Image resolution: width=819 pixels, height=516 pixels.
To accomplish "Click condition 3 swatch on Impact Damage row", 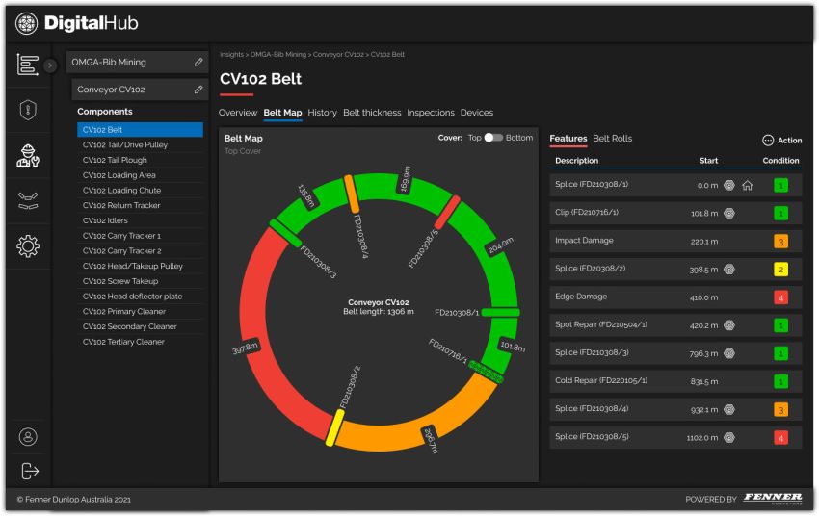I will [780, 242].
